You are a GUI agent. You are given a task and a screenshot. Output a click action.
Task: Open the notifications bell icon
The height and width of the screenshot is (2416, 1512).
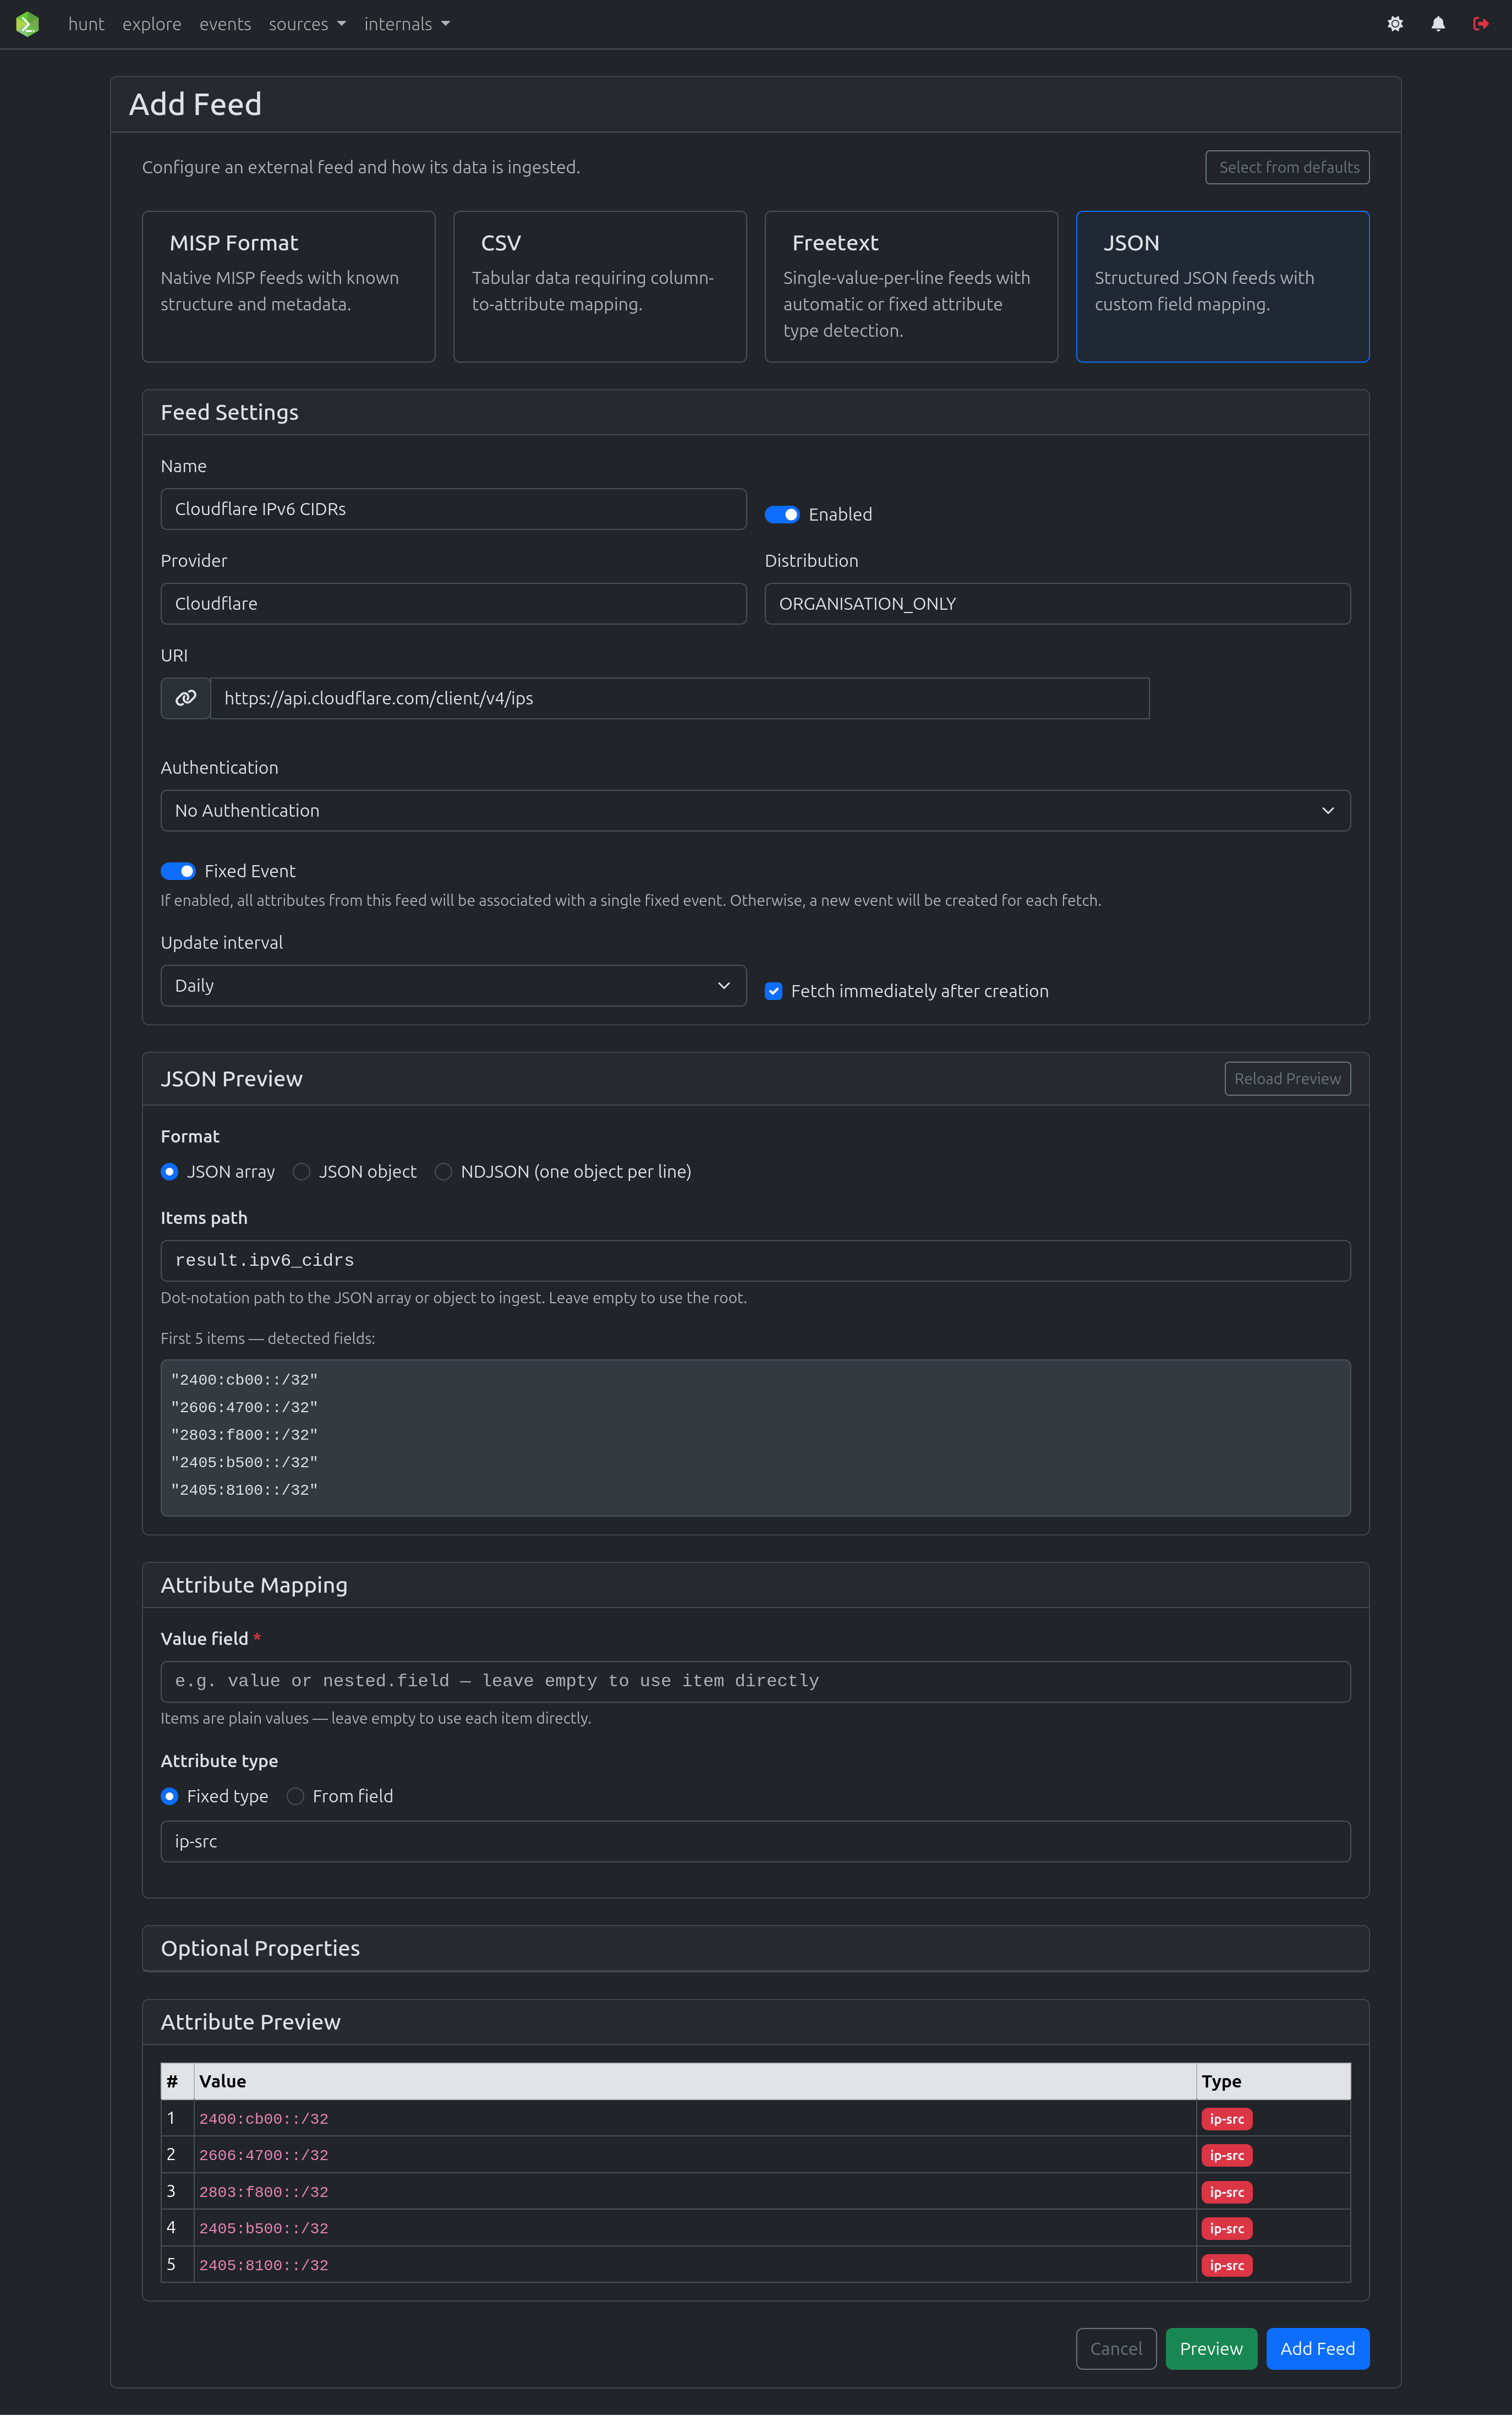1438,23
